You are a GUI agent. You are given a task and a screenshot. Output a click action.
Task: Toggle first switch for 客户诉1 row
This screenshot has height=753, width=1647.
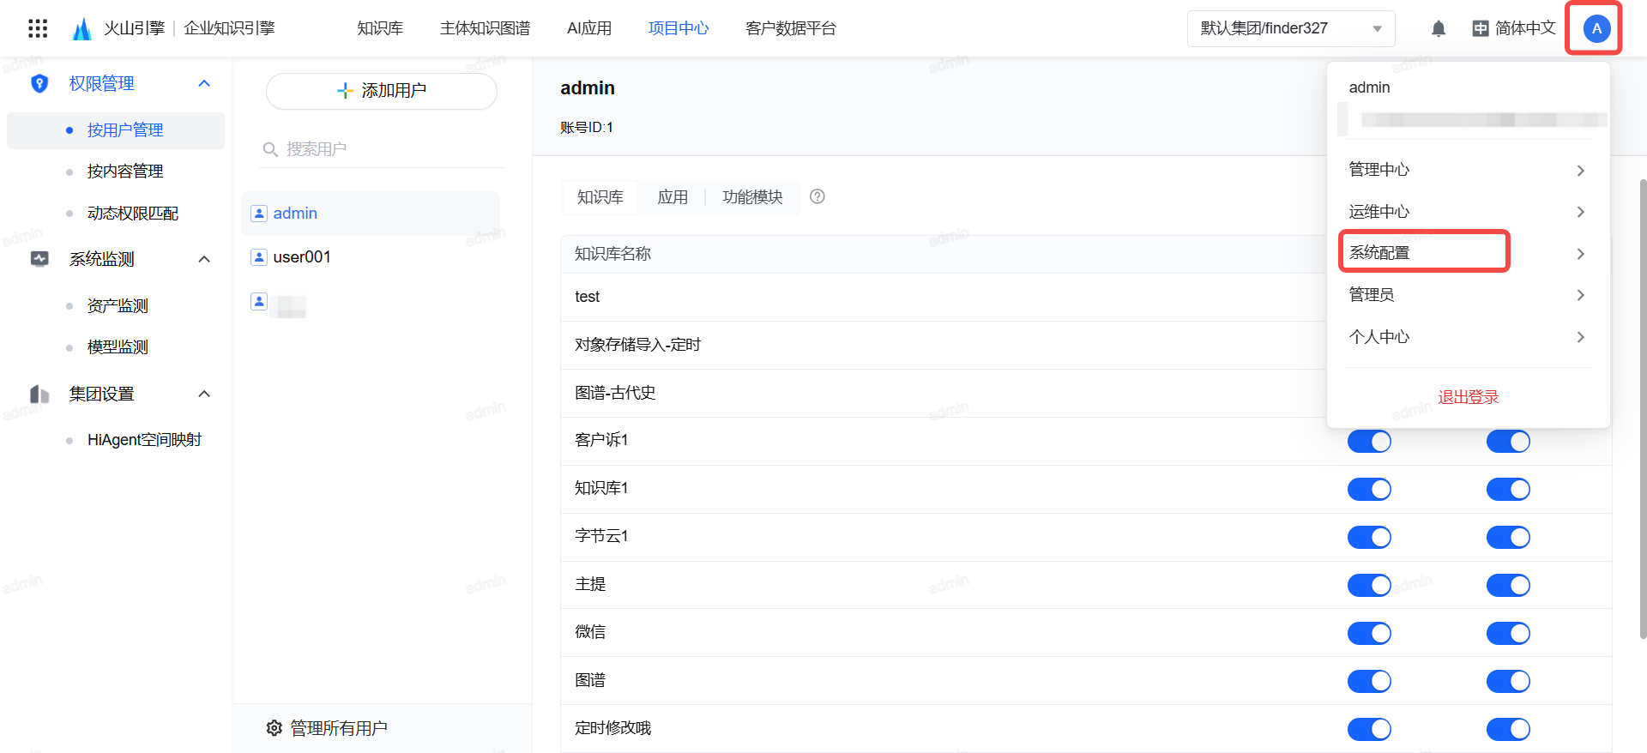click(x=1369, y=442)
